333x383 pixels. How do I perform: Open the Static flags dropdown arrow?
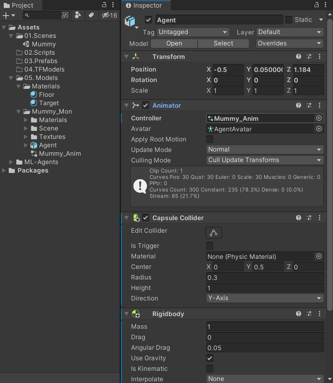pos(321,19)
